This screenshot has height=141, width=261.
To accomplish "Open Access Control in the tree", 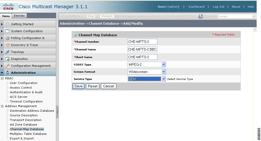I will [x=21, y=88].
